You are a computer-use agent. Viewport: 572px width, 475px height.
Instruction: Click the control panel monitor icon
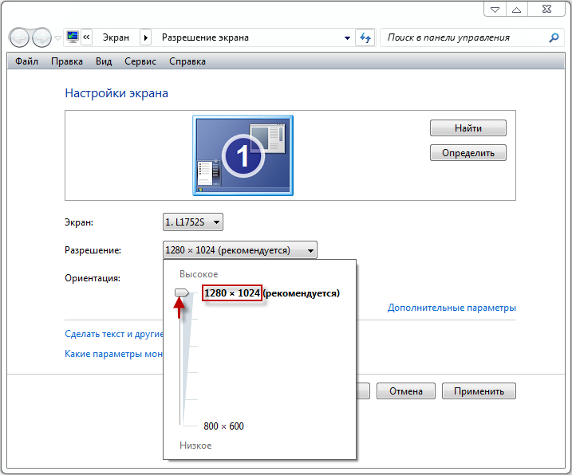coord(73,37)
